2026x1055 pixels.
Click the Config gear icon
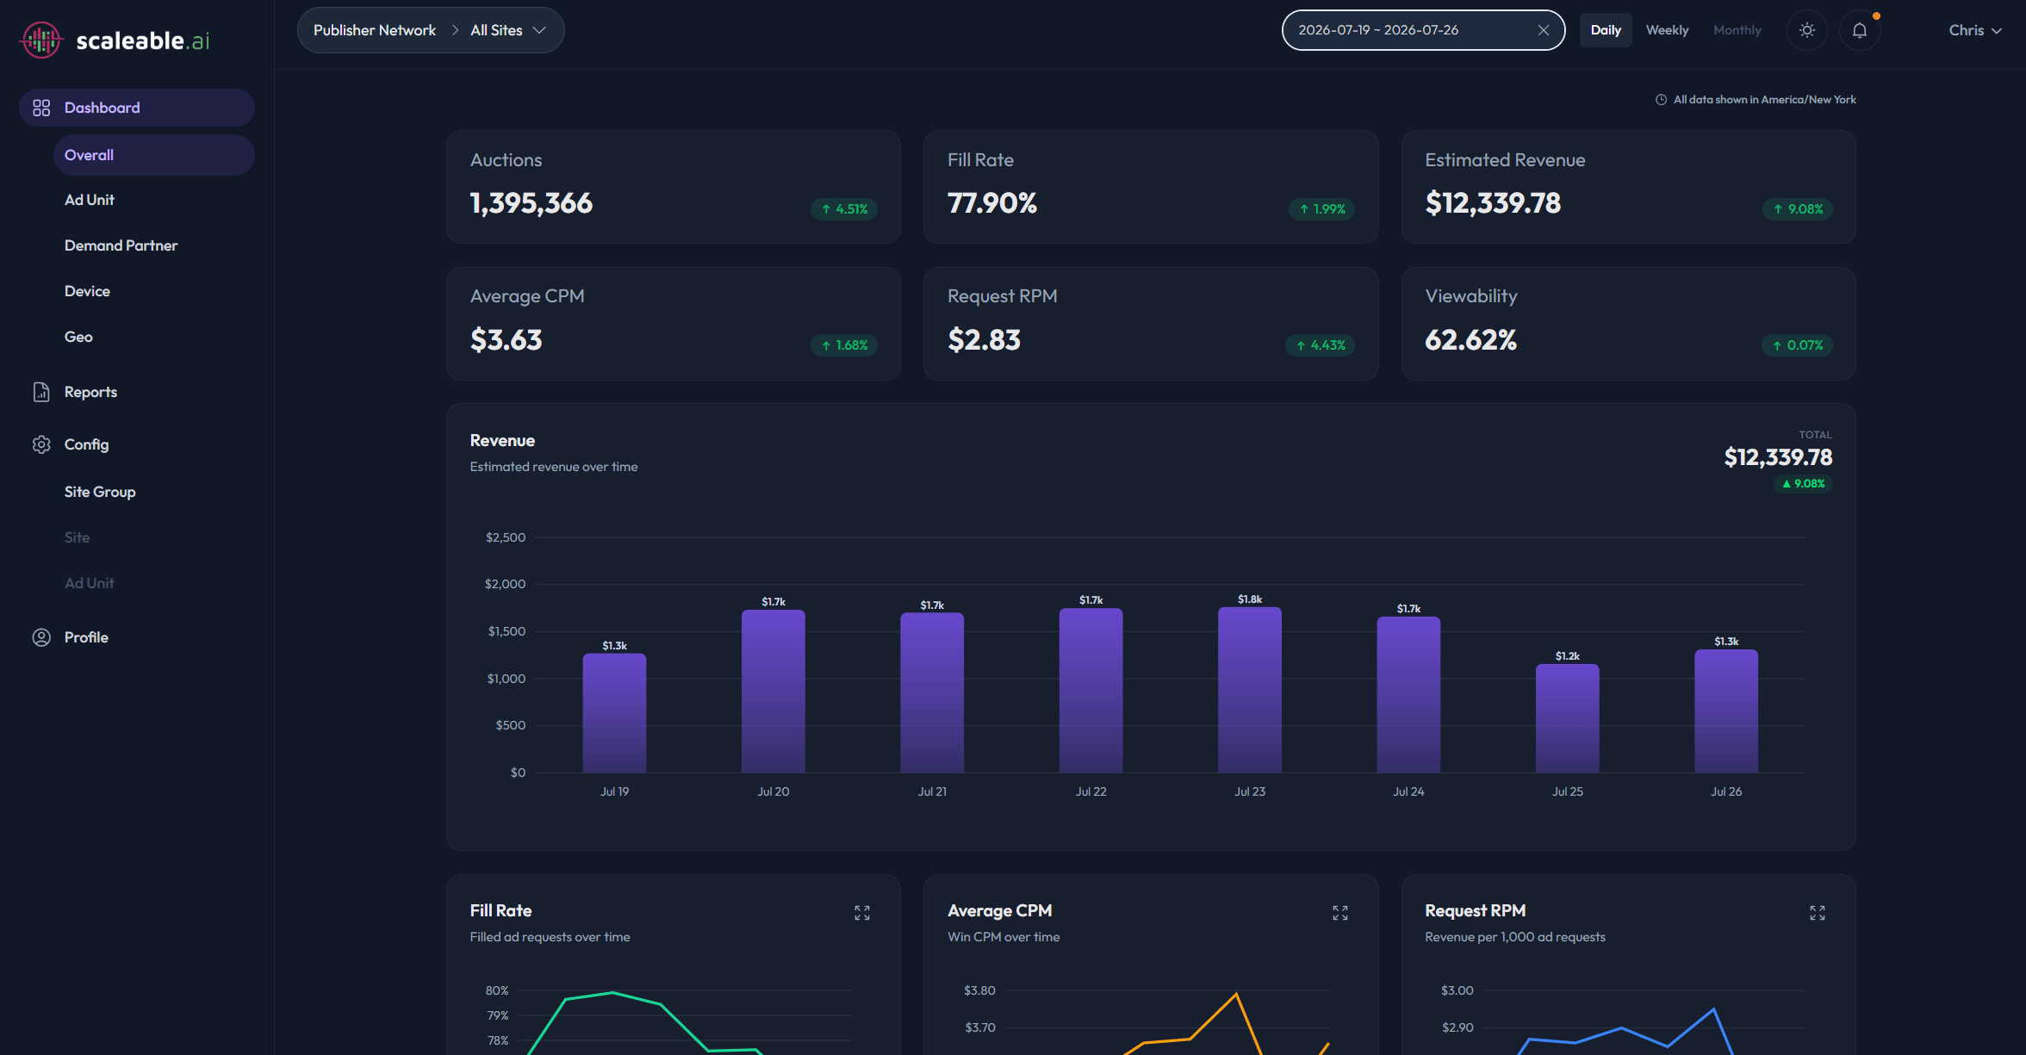click(41, 444)
